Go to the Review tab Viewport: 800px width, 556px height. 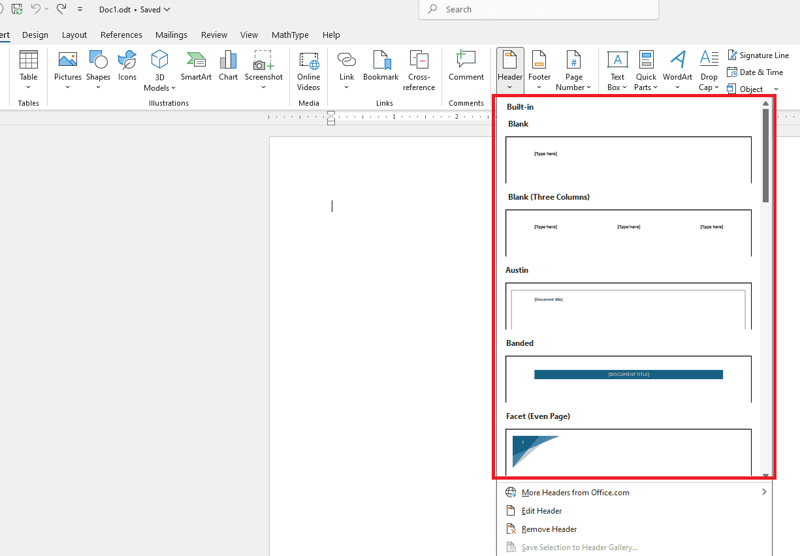click(214, 35)
